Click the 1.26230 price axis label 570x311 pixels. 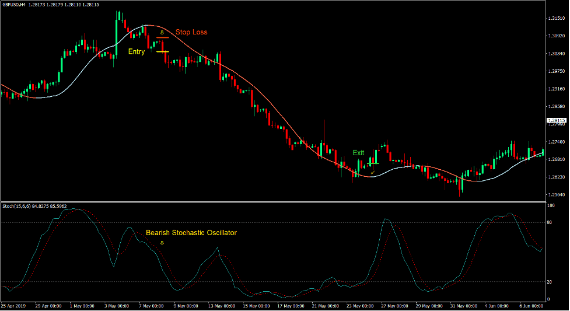[x=557, y=177]
